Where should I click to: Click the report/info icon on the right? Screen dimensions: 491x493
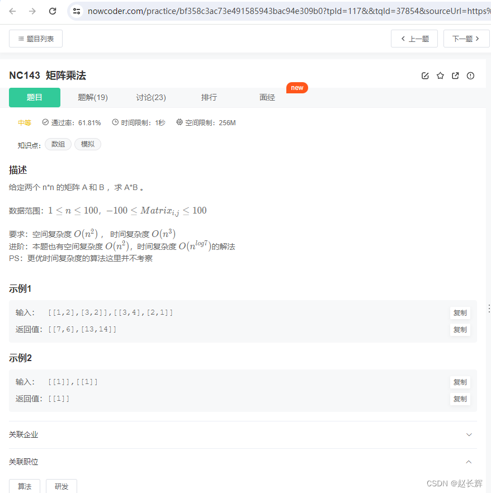[x=470, y=75]
